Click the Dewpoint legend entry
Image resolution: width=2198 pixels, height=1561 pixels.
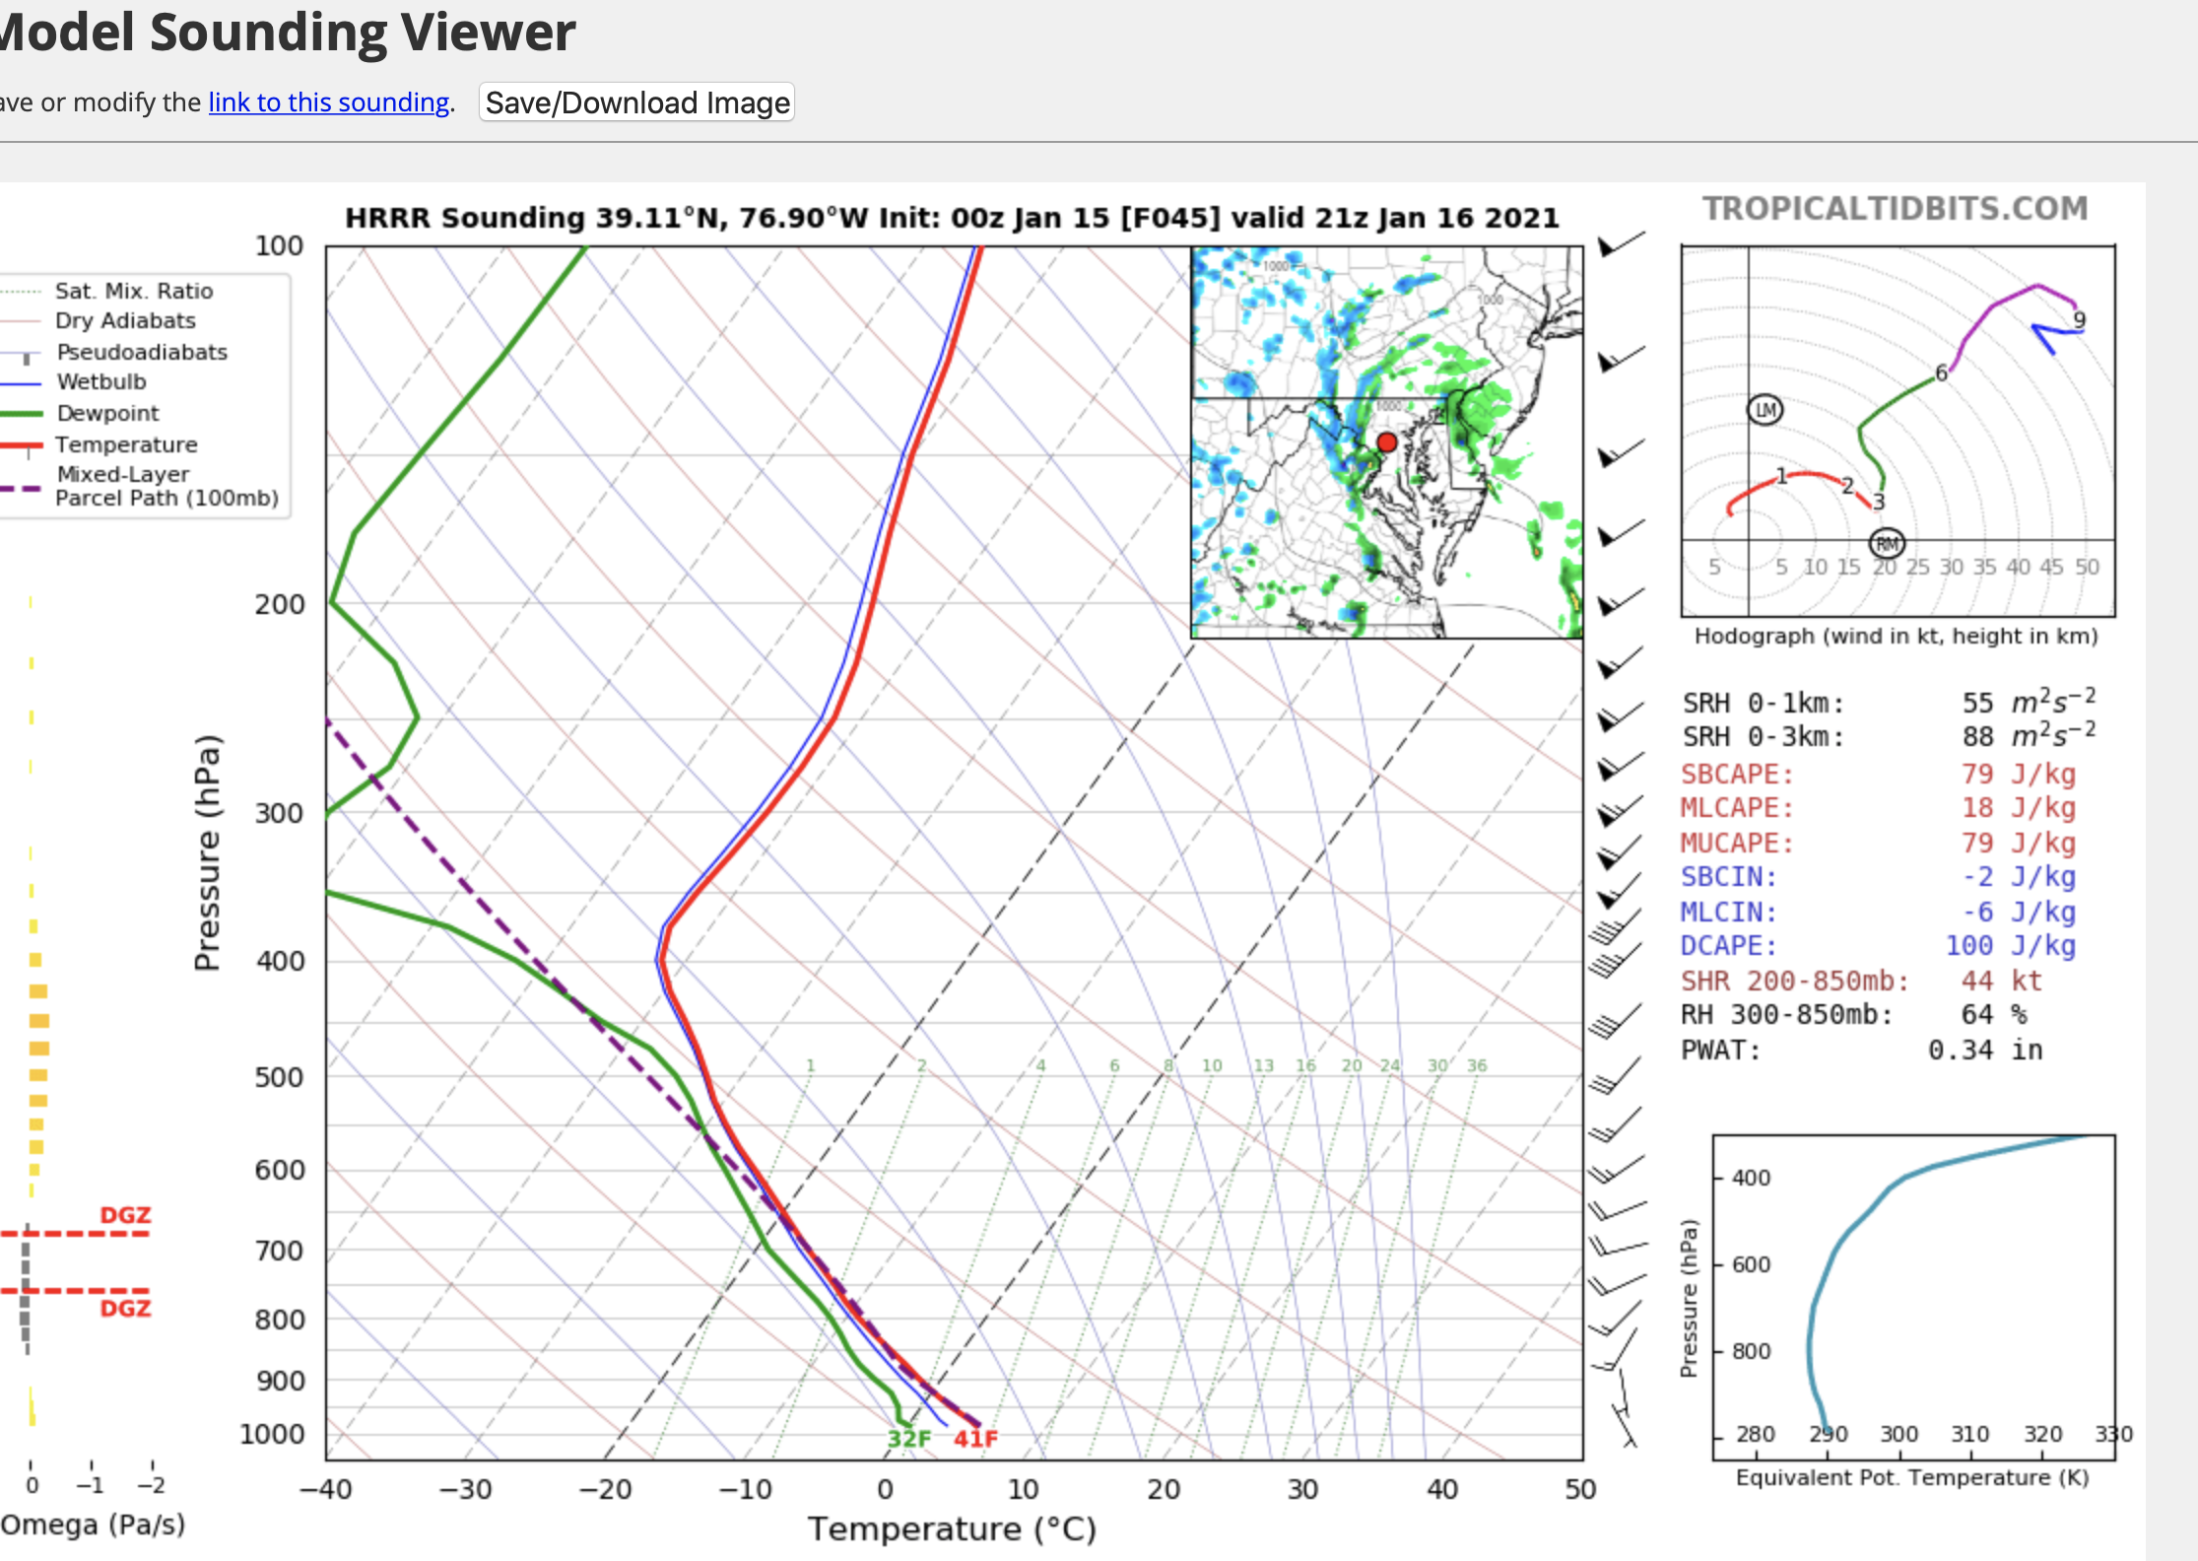tap(80, 413)
